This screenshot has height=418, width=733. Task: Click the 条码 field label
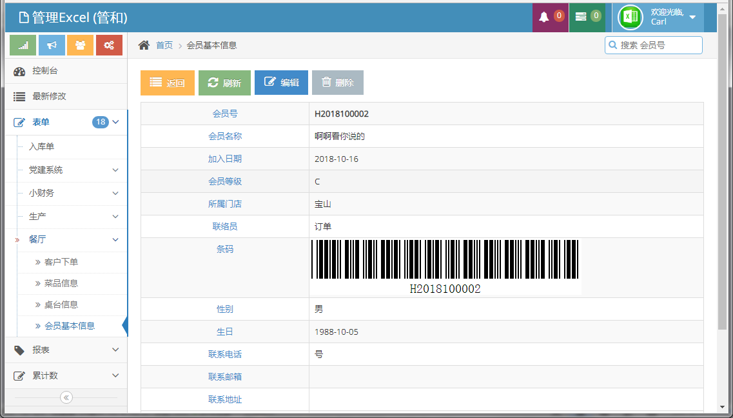click(x=225, y=249)
